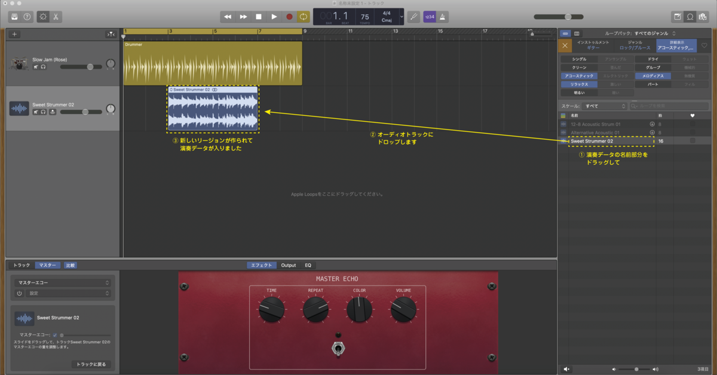Screen dimensions: 717x375
Task: Download the 12-8 Acoustic Strum 01 loop
Action: 652,124
